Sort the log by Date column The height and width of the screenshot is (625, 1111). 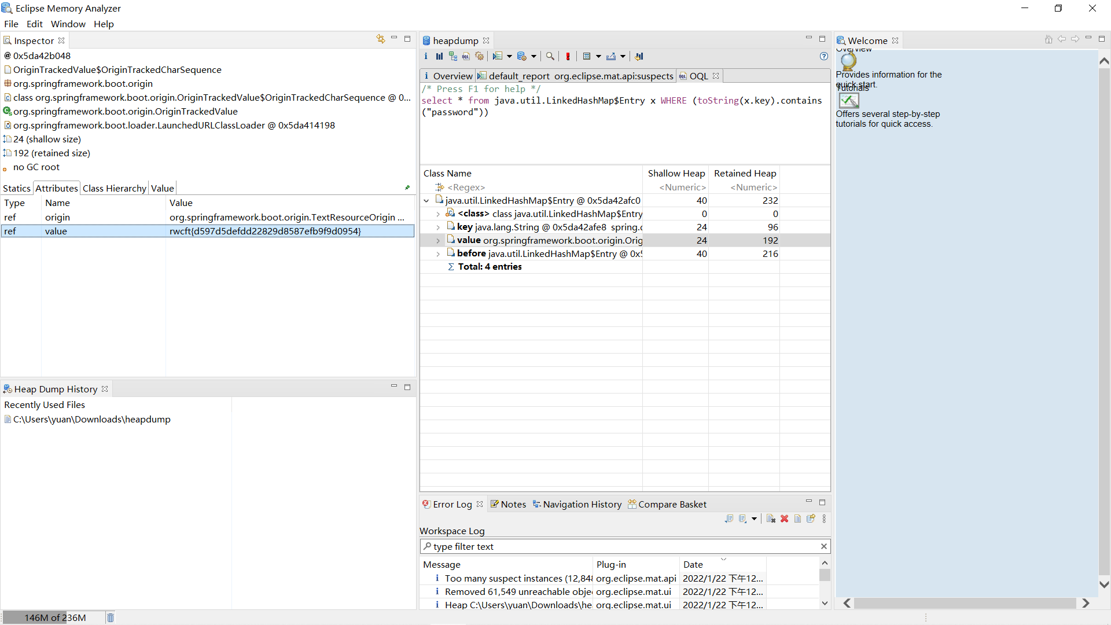[723, 564]
